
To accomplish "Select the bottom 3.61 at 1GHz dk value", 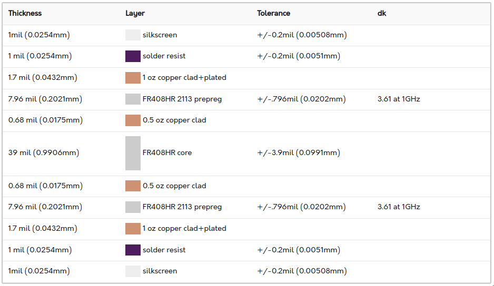I will tap(399, 207).
